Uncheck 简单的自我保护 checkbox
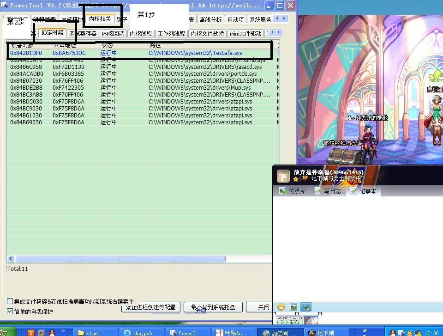443x336 pixels. click(10, 312)
